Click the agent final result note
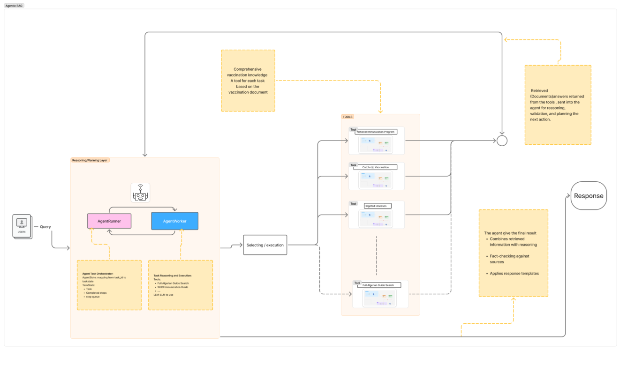Screen dimensions: 620x365 click(x=513, y=253)
